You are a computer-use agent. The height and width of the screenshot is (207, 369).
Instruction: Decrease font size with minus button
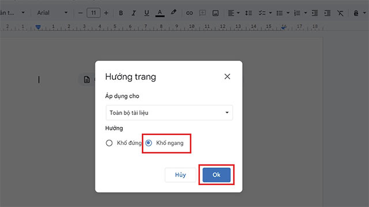(80, 13)
